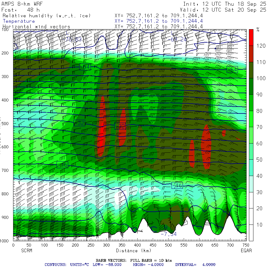Click the XY coordinates line beside Horizontal wind vectors
The image size is (268, 268).
159,27
